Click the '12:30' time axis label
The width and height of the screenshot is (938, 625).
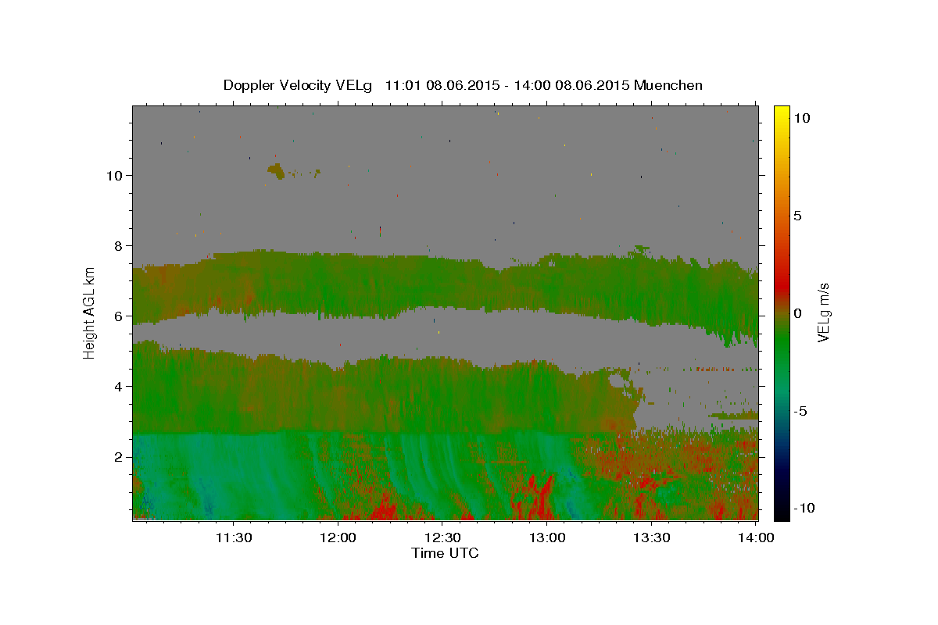[443, 537]
